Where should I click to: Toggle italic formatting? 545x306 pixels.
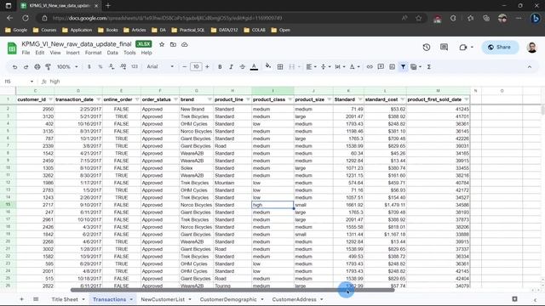point(231,66)
